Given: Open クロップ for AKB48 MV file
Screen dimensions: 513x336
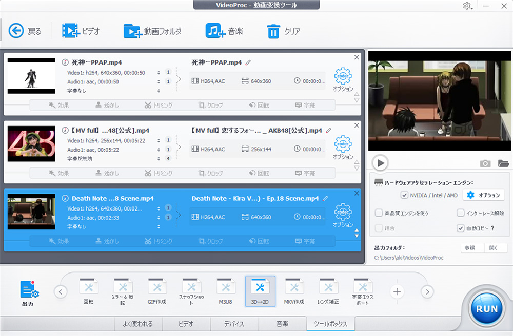Looking at the screenshot, I should click(211, 173).
